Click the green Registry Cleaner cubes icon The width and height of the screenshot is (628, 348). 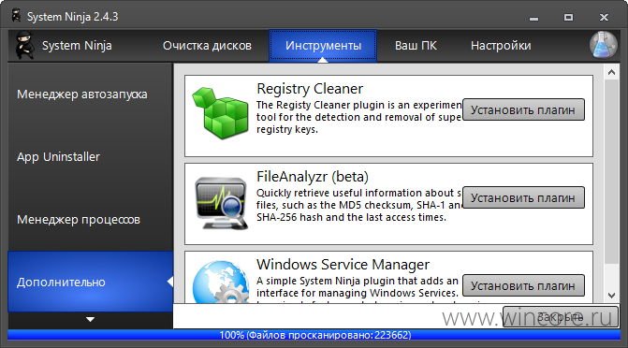tap(220, 113)
